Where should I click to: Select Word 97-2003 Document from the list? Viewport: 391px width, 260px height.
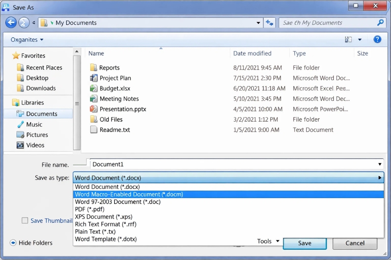point(118,201)
